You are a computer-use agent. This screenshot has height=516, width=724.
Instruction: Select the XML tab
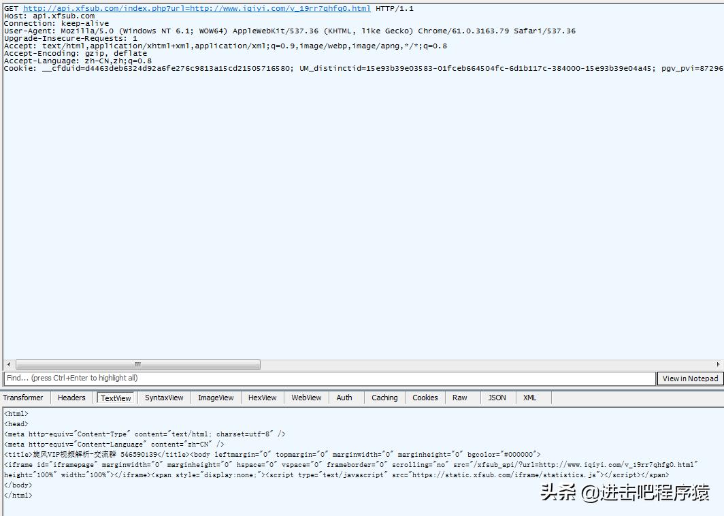[530, 398]
